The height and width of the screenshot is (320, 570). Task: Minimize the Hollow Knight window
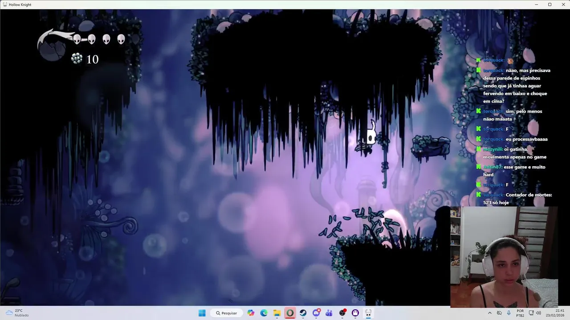click(536, 4)
